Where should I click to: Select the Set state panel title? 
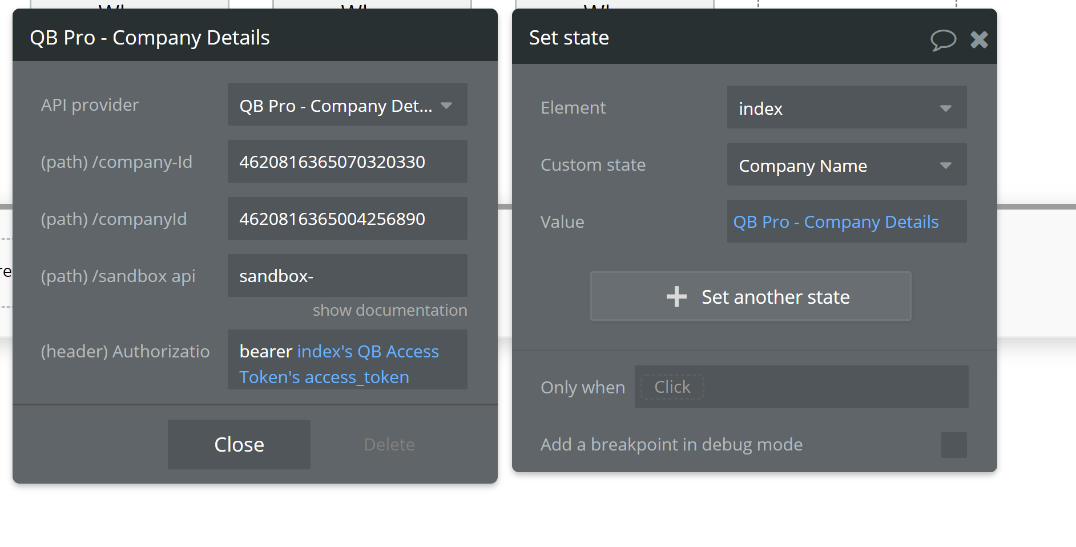coord(569,38)
